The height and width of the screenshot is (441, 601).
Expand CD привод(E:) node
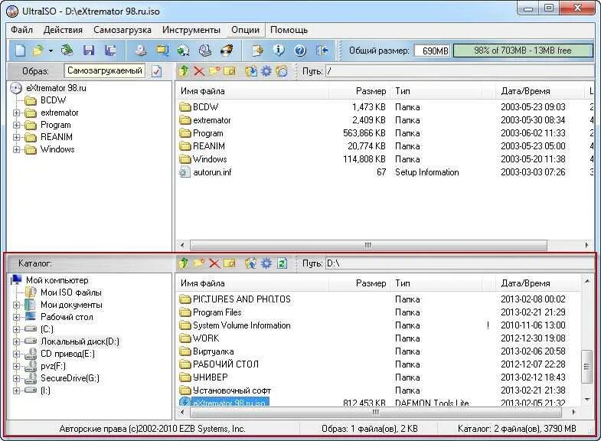click(x=16, y=354)
